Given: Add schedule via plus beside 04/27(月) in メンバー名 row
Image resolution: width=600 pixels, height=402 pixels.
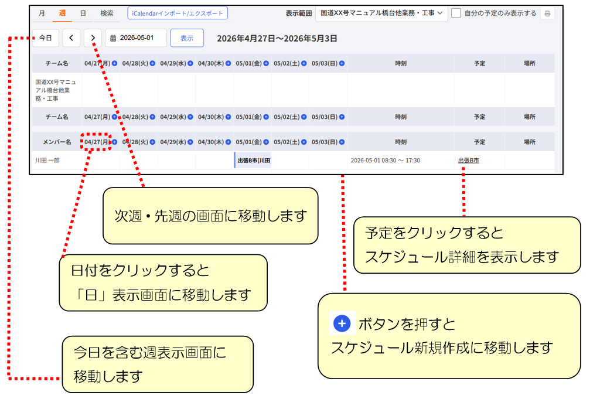Looking at the screenshot, I should click(x=114, y=142).
